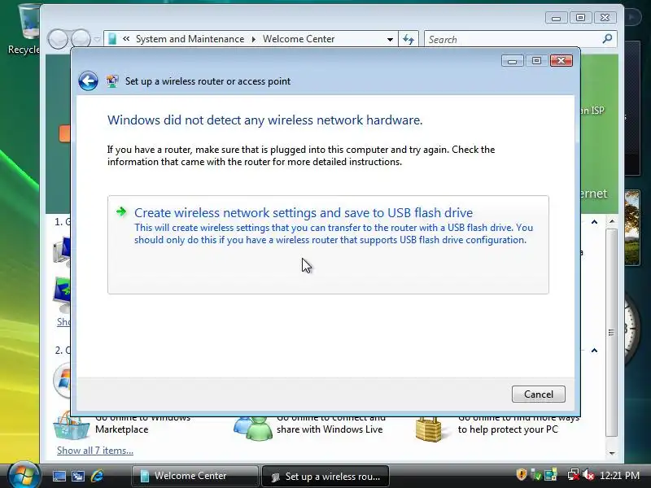Image resolution: width=651 pixels, height=488 pixels.
Task: Close the Welcome Center window
Action: pos(605,18)
